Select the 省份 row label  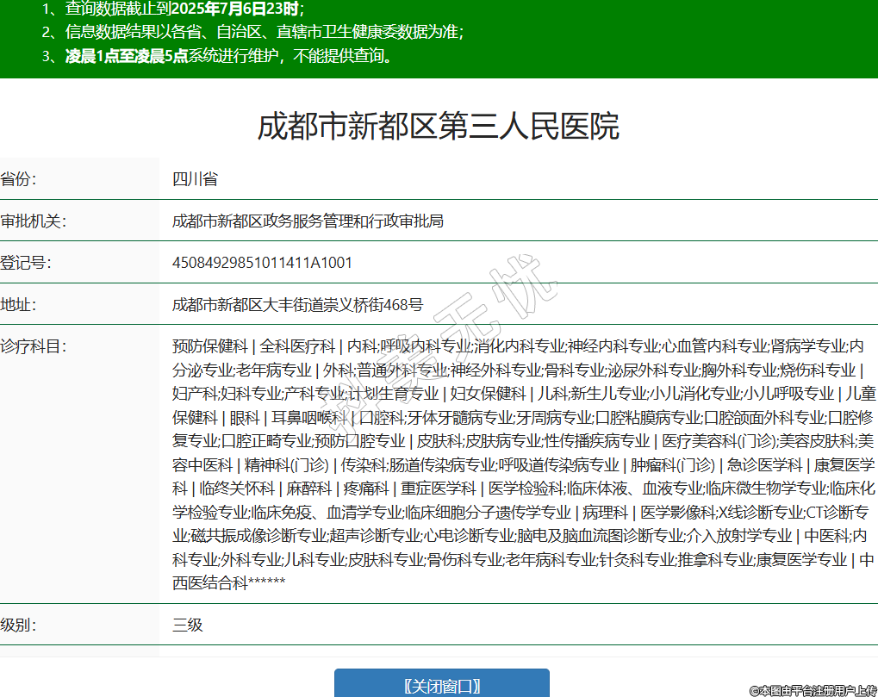click(x=19, y=179)
